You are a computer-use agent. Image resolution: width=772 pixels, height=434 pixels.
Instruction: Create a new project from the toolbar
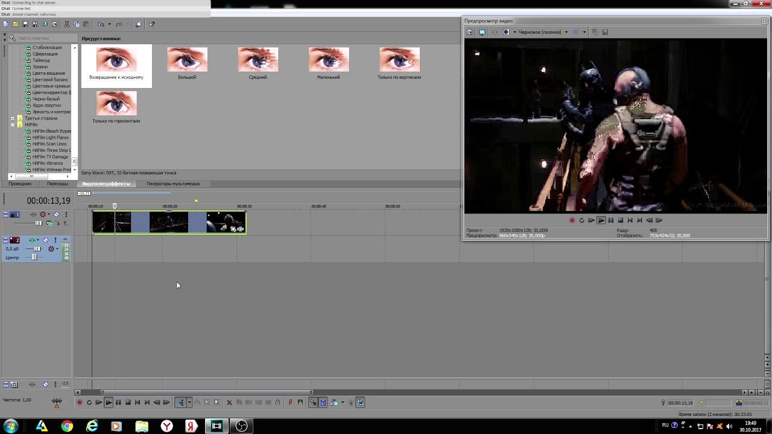click(5, 24)
